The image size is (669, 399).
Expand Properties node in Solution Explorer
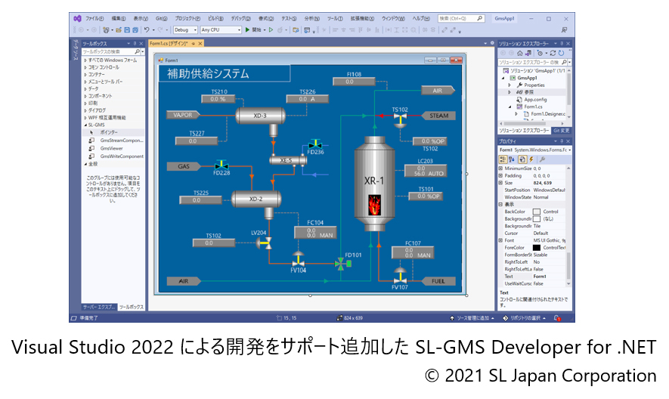[509, 85]
